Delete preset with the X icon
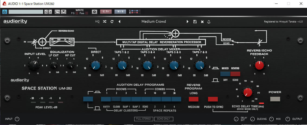 [x=202, y=22]
